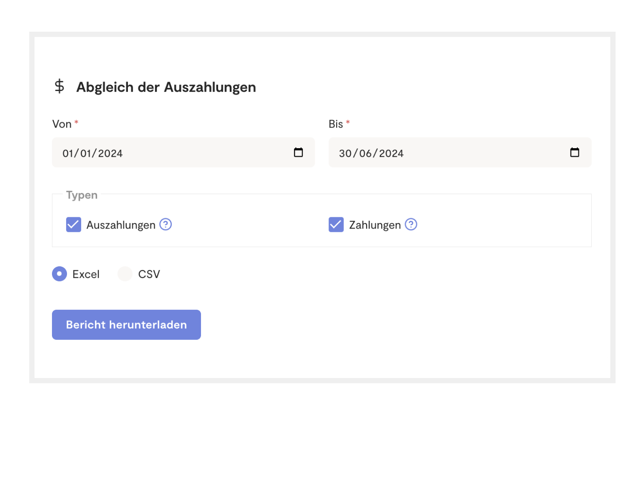The image size is (644, 501).
Task: Click the Bis field label
Action: click(336, 124)
